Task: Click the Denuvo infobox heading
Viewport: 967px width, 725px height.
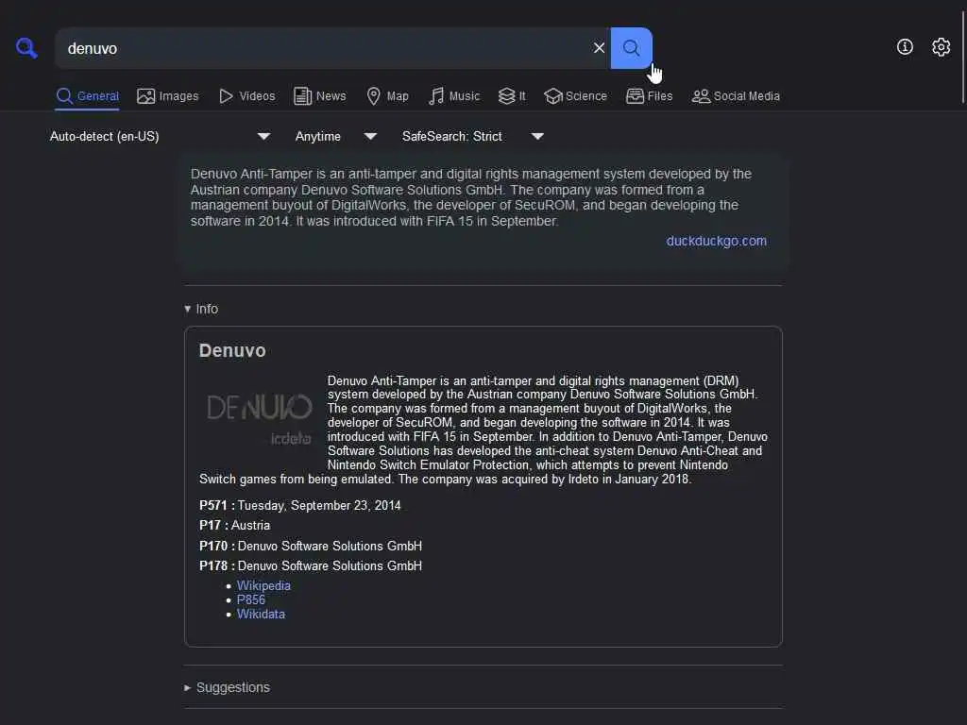Action: tap(232, 351)
